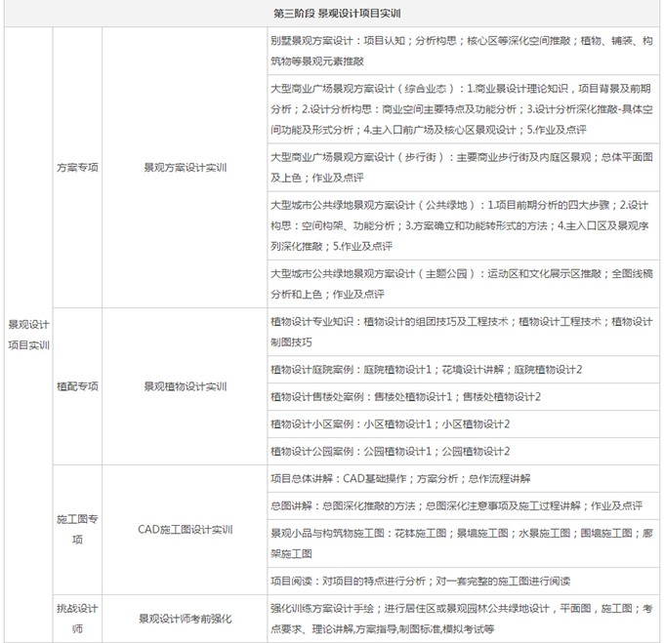The image size is (664, 643).
Task: Select the 景观植物设计实训 course cell
Action: (184, 386)
